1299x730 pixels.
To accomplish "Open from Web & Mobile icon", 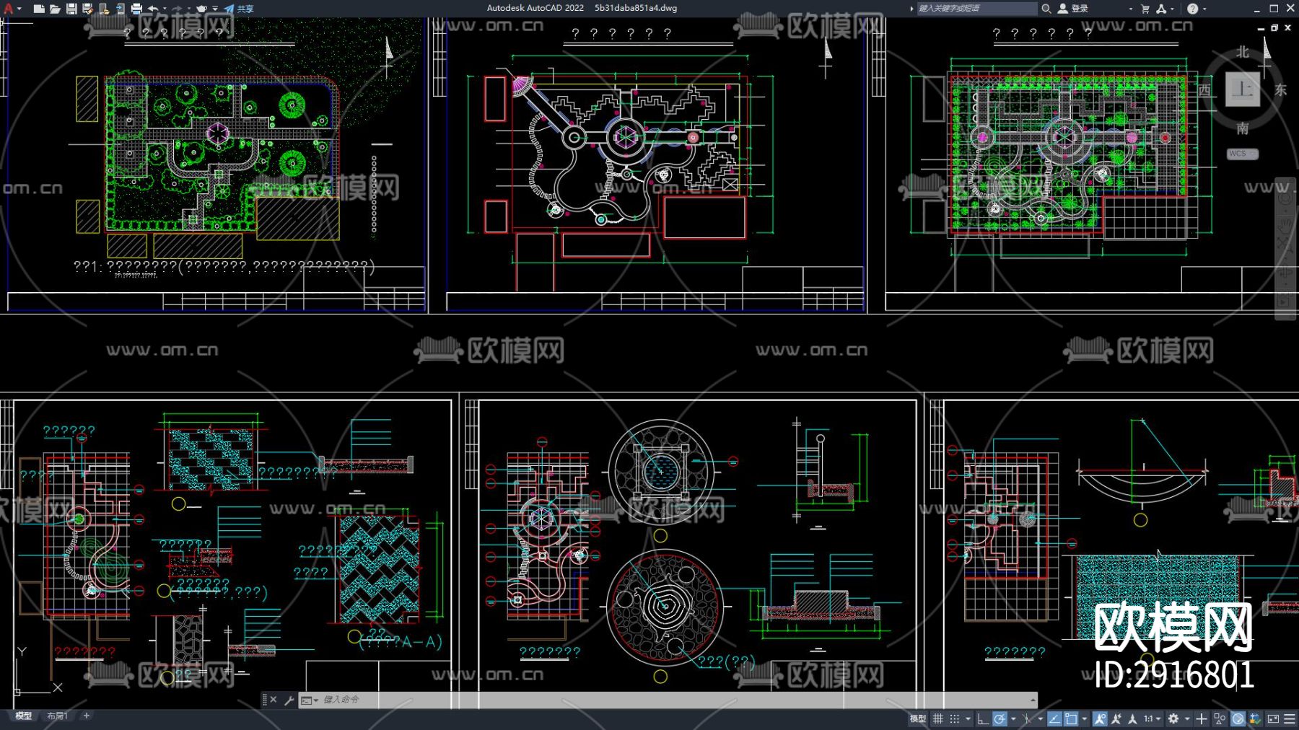I will point(104,9).
